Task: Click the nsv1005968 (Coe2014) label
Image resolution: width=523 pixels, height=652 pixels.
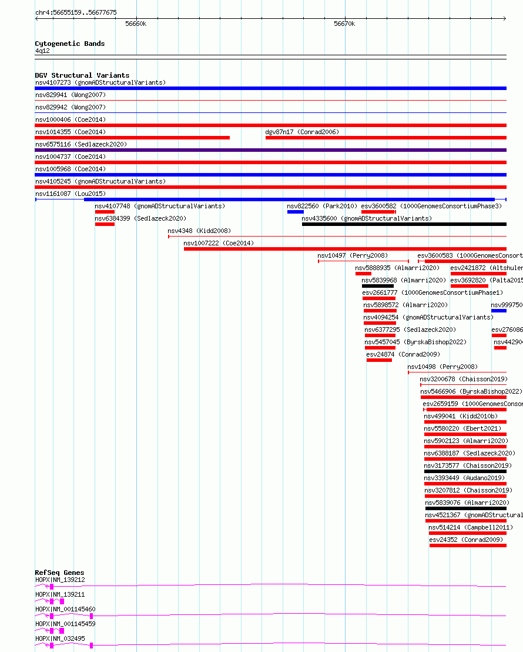Action: click(x=71, y=169)
